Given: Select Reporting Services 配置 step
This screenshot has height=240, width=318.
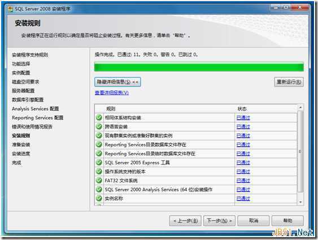Looking at the screenshot, I should [37, 117].
